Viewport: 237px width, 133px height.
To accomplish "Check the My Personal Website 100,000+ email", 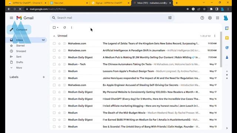I will [54, 92].
